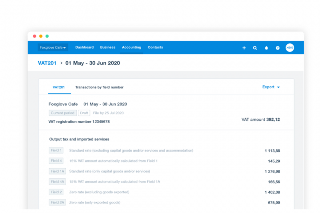This screenshot has width=320, height=213.
Task: Open the Export dropdown menu
Action: point(271,87)
